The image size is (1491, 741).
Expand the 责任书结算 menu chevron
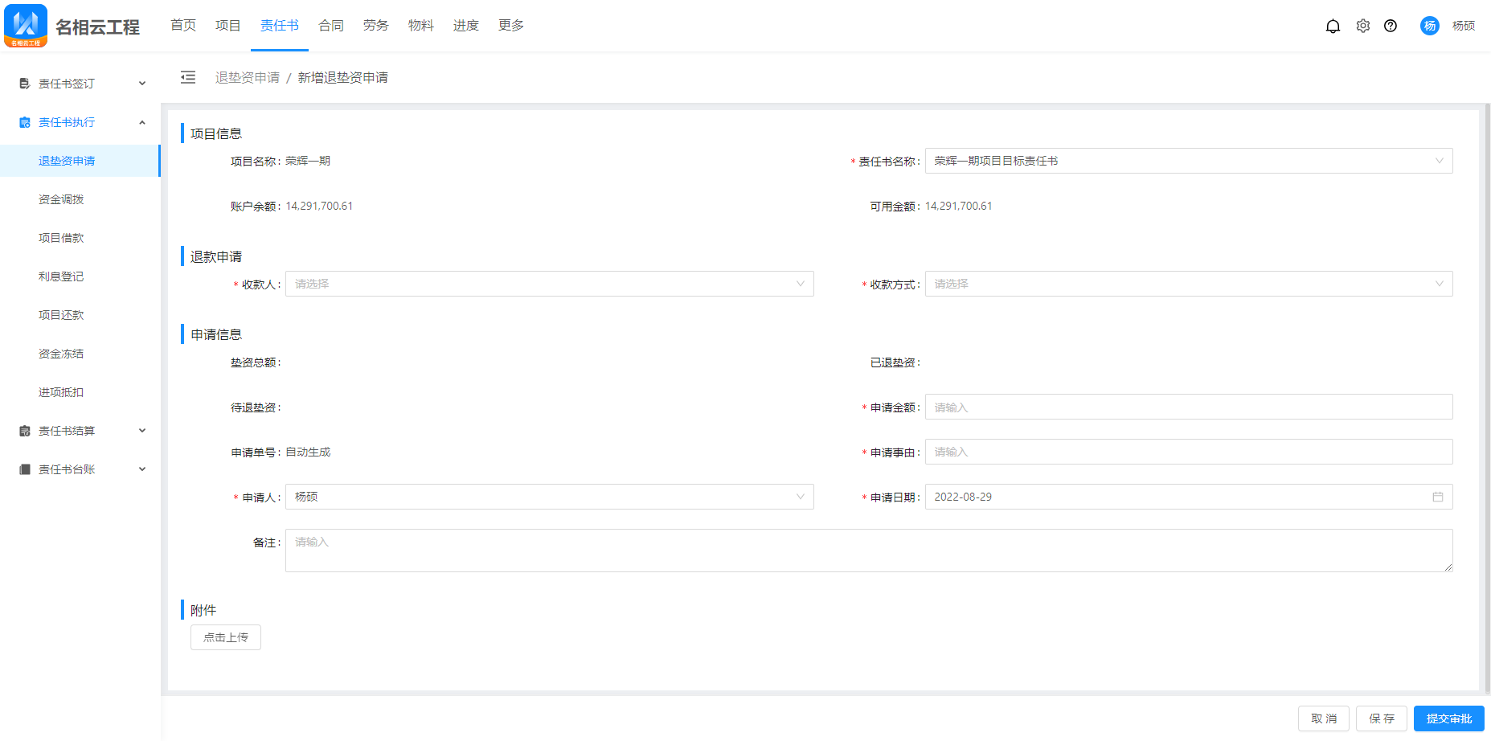(142, 431)
